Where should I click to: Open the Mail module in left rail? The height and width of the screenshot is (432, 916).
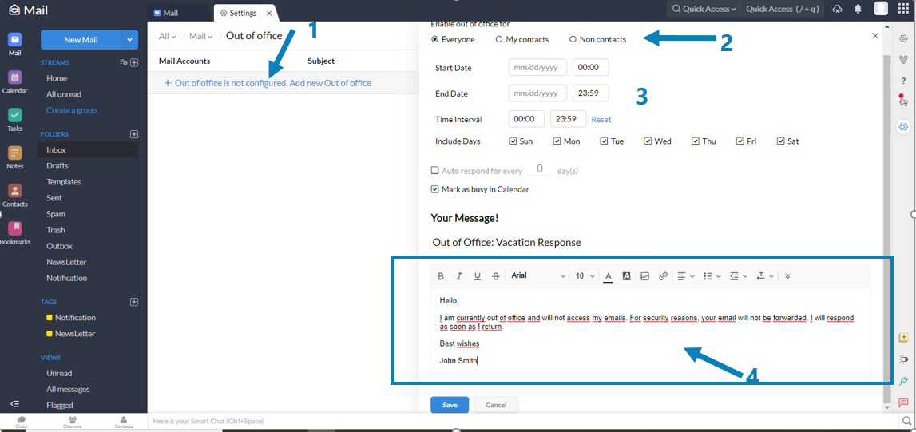click(15, 43)
